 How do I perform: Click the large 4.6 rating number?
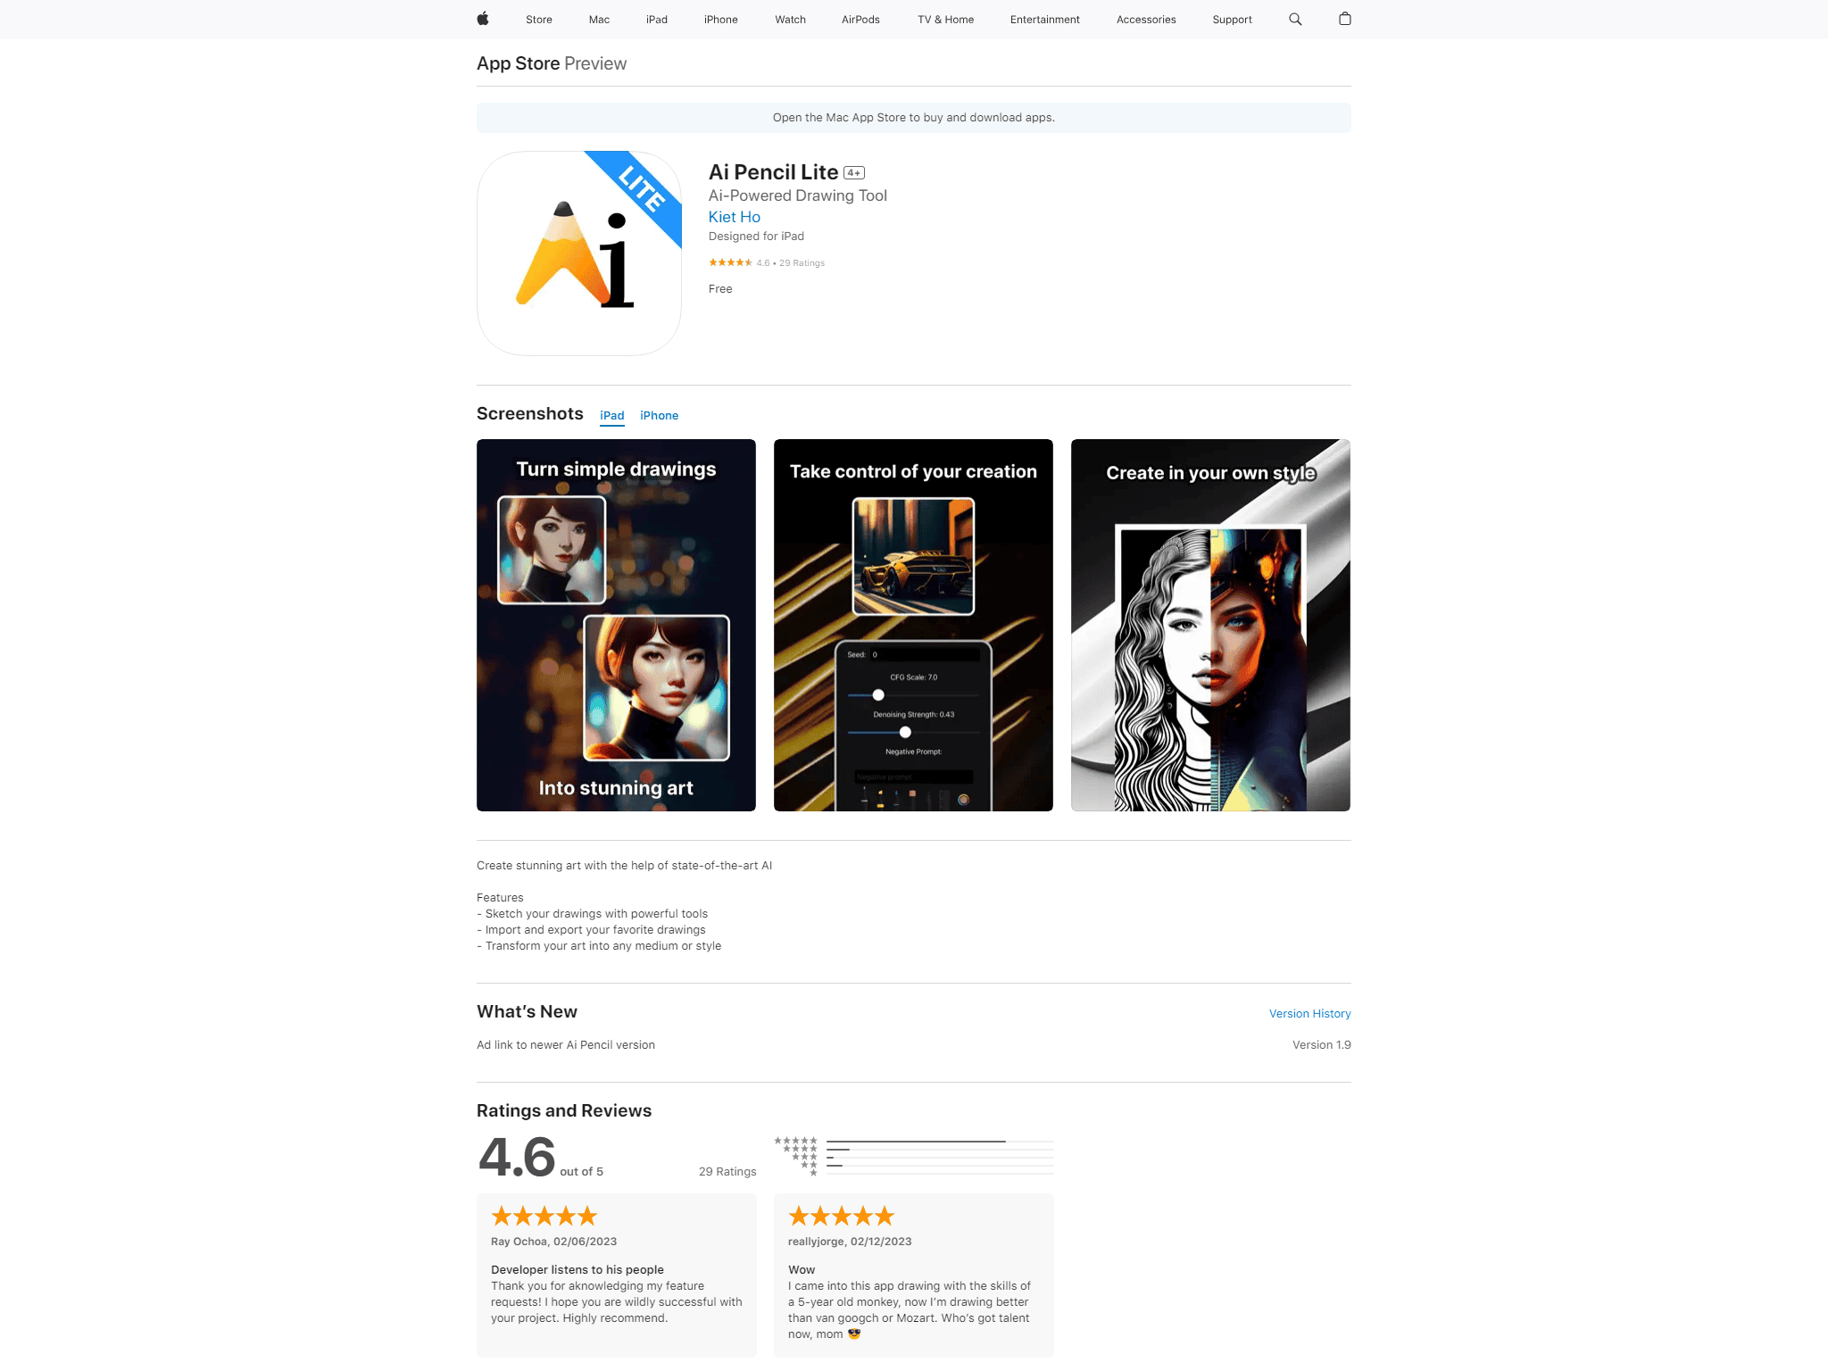coord(517,1157)
